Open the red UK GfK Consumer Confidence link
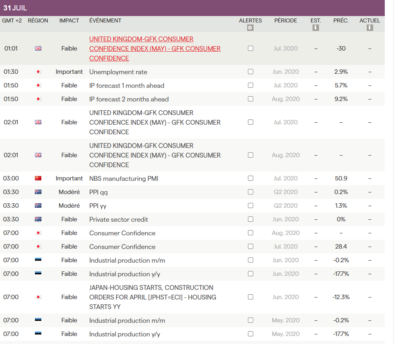 (155, 49)
